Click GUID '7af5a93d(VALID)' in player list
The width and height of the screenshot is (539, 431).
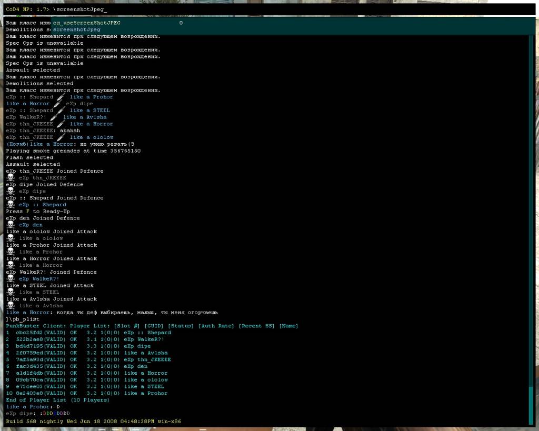tap(41, 359)
